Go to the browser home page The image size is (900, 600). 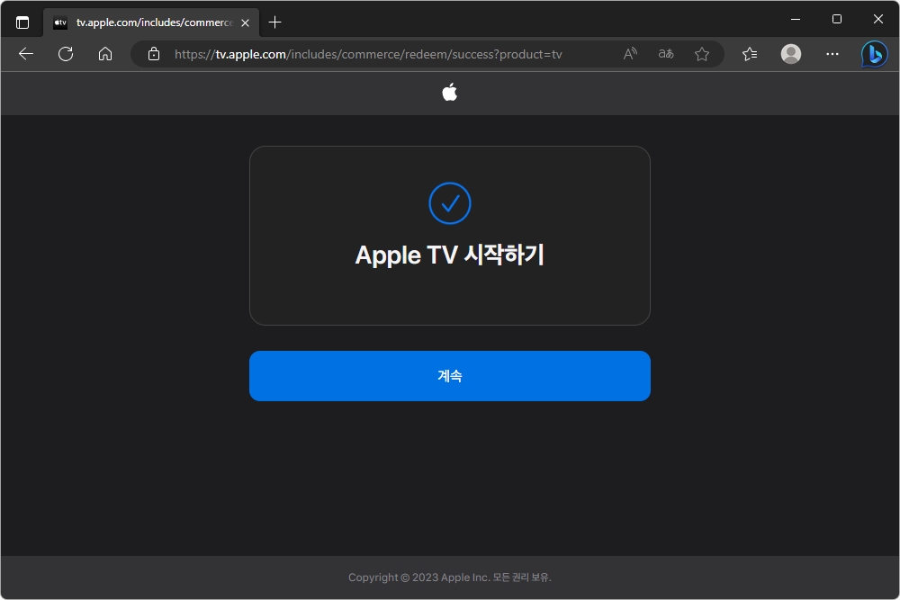[x=105, y=54]
